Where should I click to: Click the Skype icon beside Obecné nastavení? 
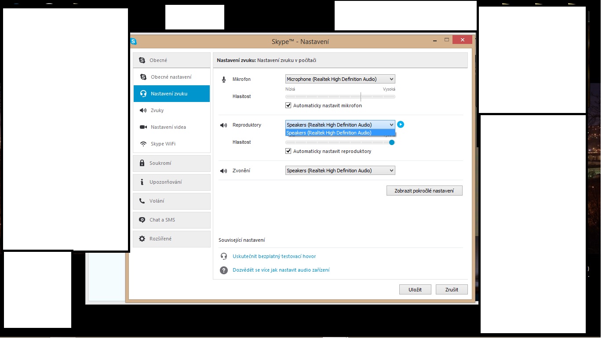143,77
